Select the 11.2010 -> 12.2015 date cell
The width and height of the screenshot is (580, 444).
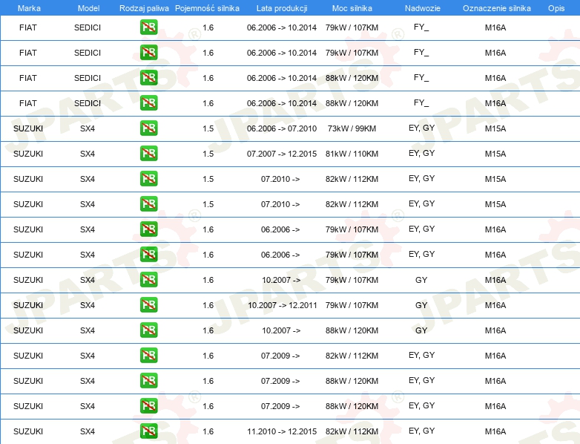click(x=282, y=431)
